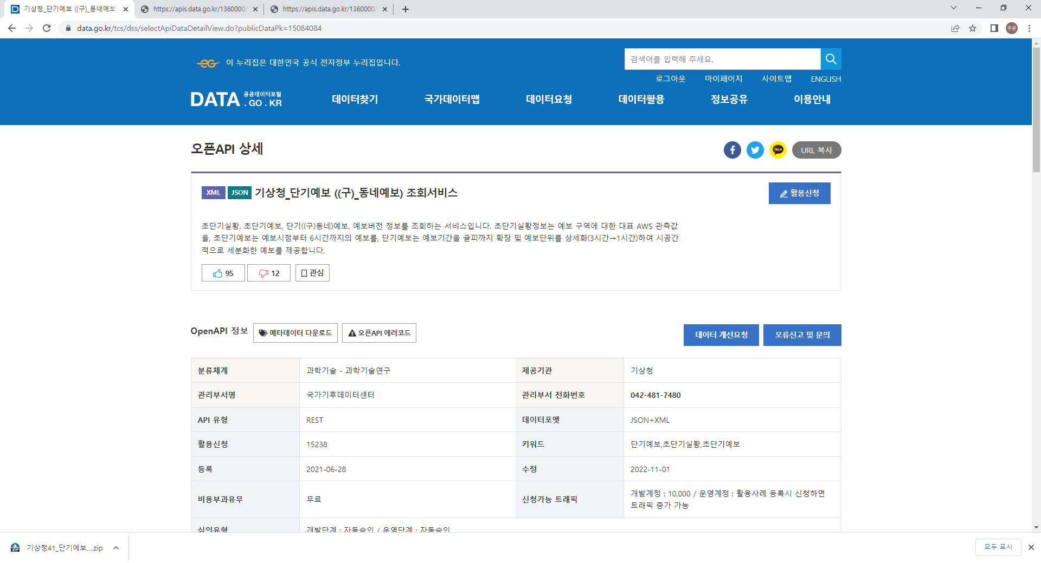Open the 사이트맵 link
Image resolution: width=1041 pixels, height=563 pixels.
coord(776,78)
